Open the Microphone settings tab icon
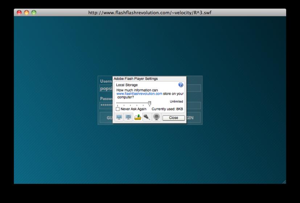Viewport: 300px width, 203px height. (147, 117)
